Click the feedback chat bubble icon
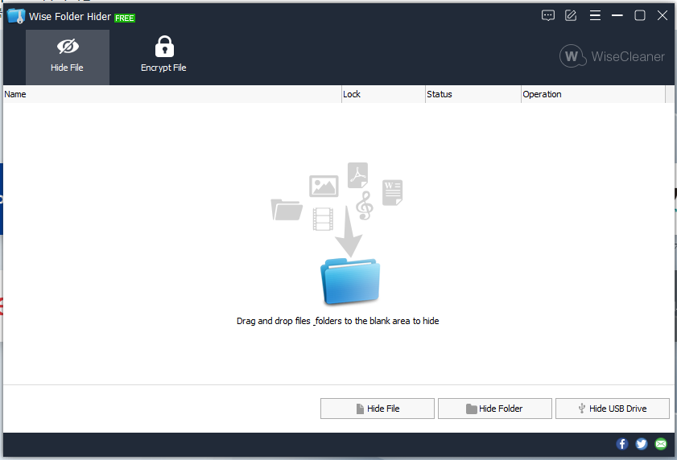 (548, 16)
